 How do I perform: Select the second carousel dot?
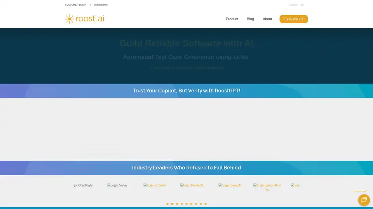coord(172,204)
